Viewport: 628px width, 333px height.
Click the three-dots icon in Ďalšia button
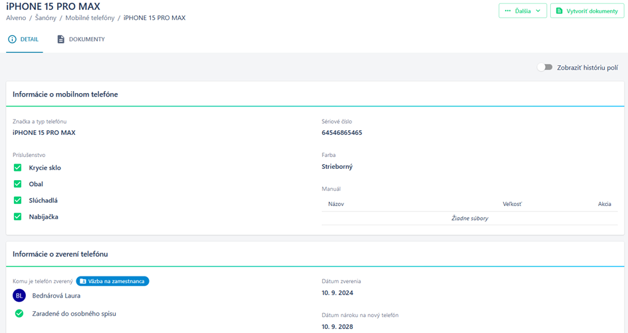[x=508, y=11]
